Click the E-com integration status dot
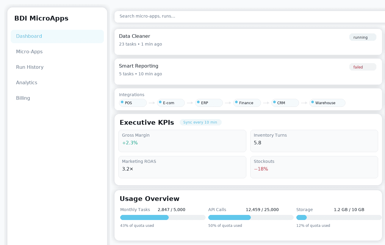This screenshot has width=385, height=245. [x=160, y=102]
